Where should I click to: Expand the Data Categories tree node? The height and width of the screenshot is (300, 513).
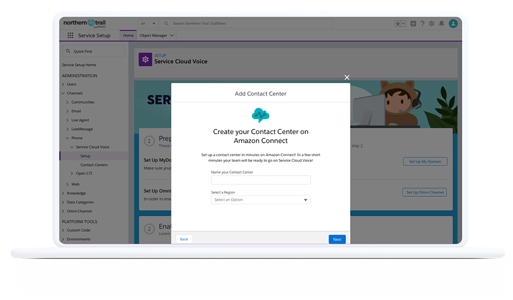coord(63,202)
